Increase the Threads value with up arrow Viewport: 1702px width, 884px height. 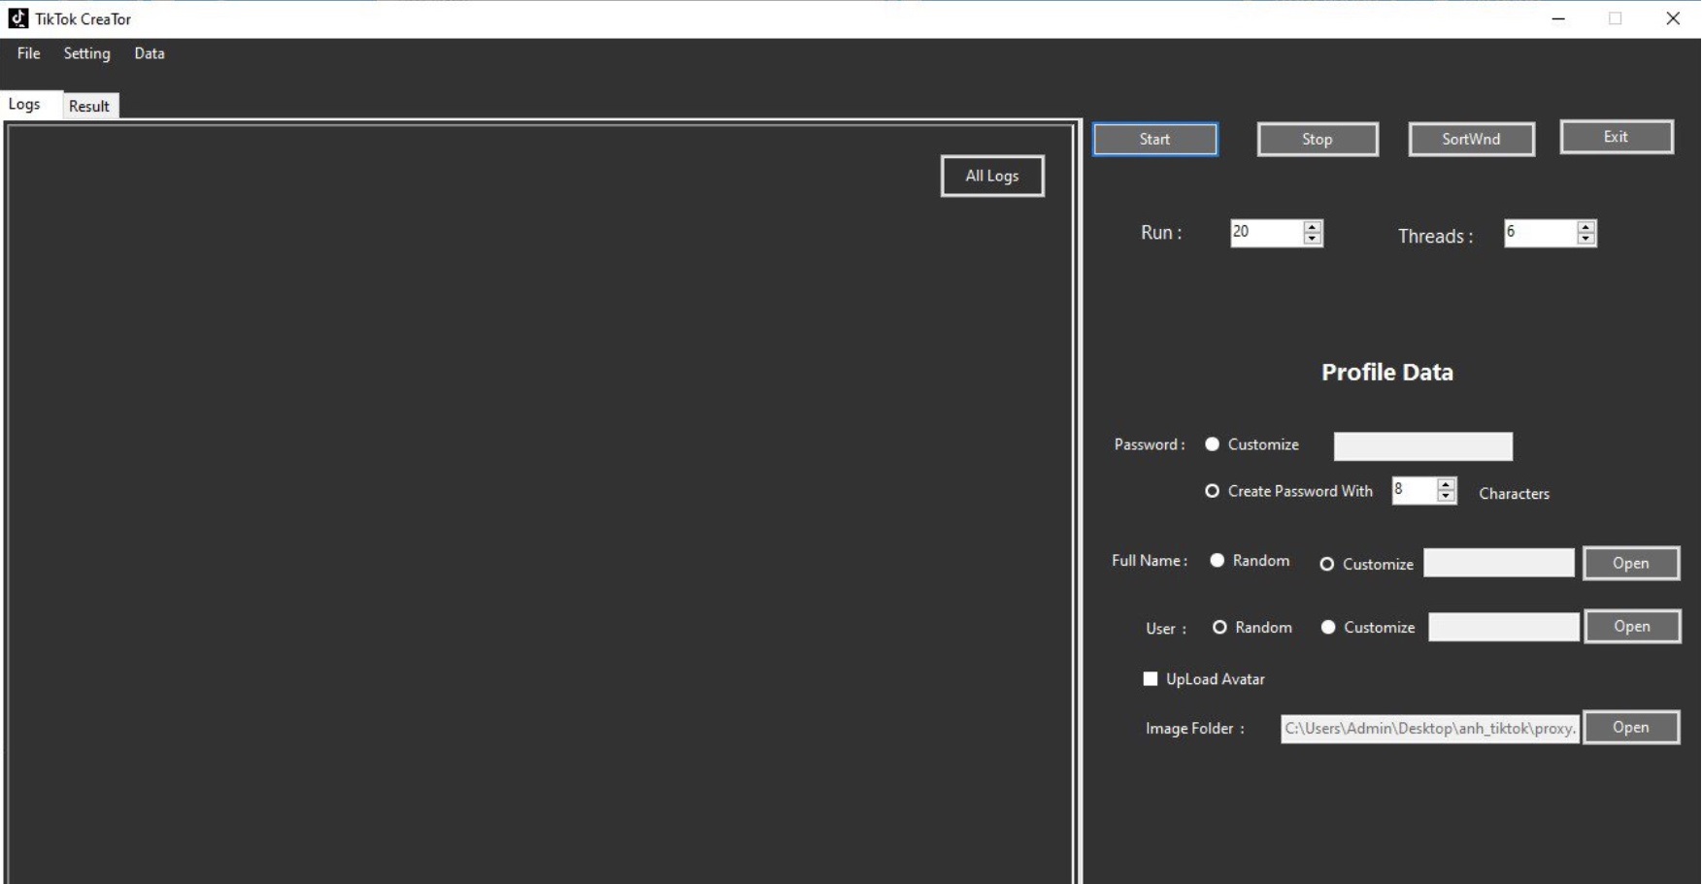click(x=1585, y=227)
